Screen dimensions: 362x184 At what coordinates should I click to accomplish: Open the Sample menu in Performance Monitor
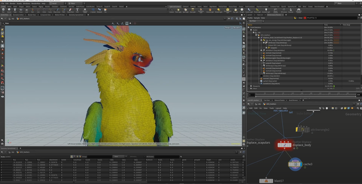click(x=257, y=18)
